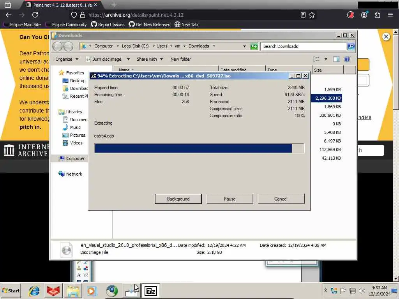Click the volume icon in system tray

pos(362,290)
